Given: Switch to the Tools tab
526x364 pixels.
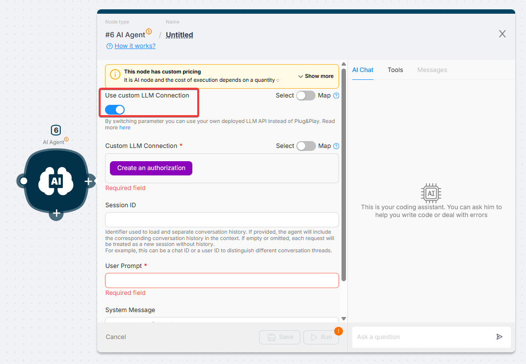Looking at the screenshot, I should pos(395,70).
